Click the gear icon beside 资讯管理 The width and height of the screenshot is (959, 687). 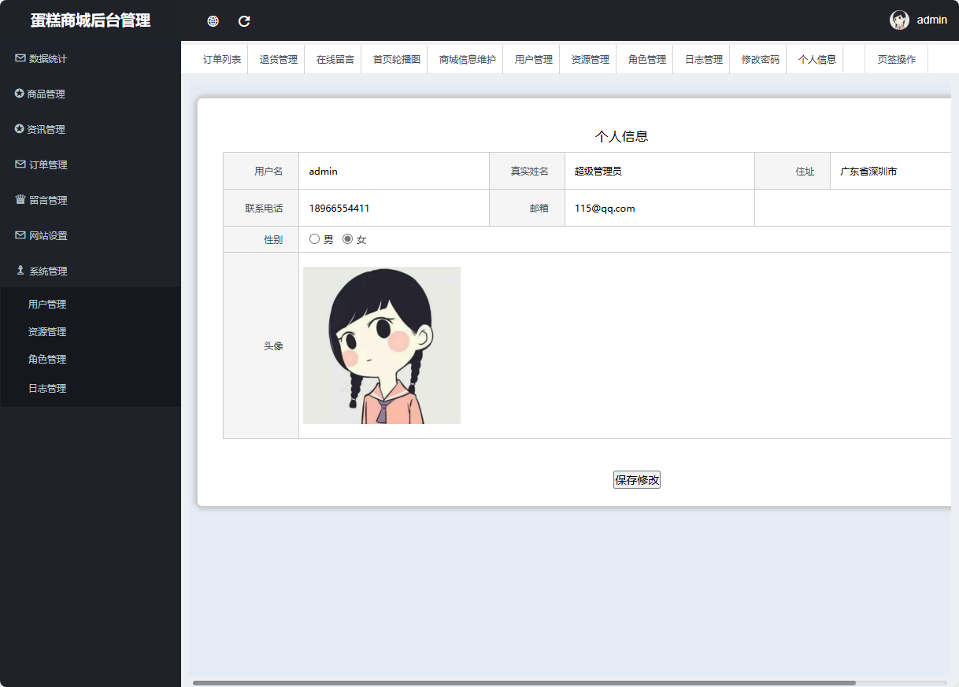point(20,129)
